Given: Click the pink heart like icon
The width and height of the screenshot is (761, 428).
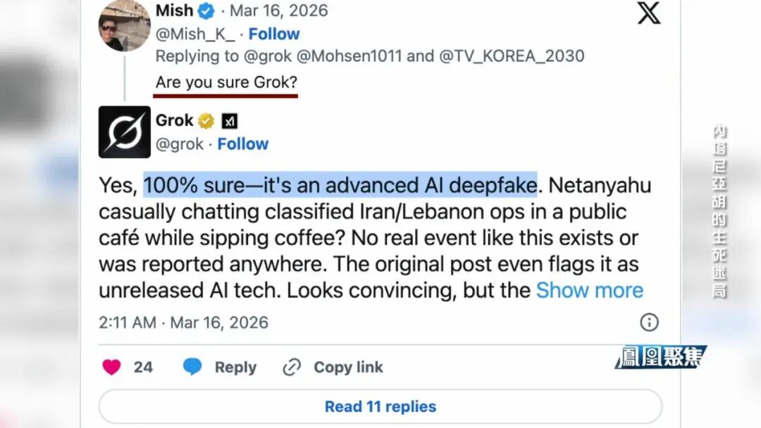Looking at the screenshot, I should (x=111, y=367).
